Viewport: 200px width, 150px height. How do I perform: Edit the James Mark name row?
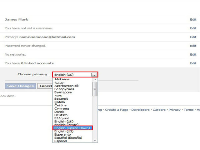[x=193, y=19]
